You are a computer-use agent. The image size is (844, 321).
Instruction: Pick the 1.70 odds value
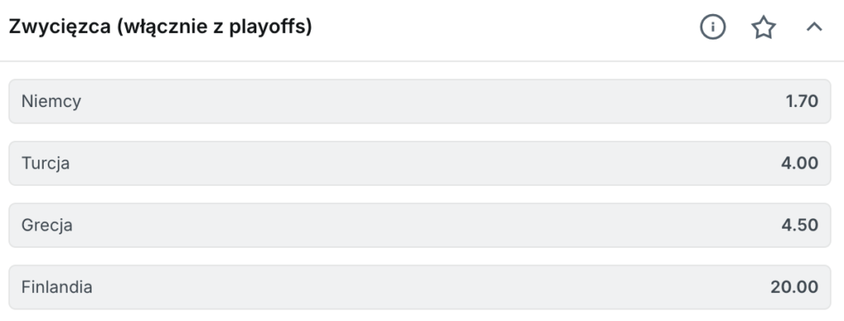pos(802,101)
